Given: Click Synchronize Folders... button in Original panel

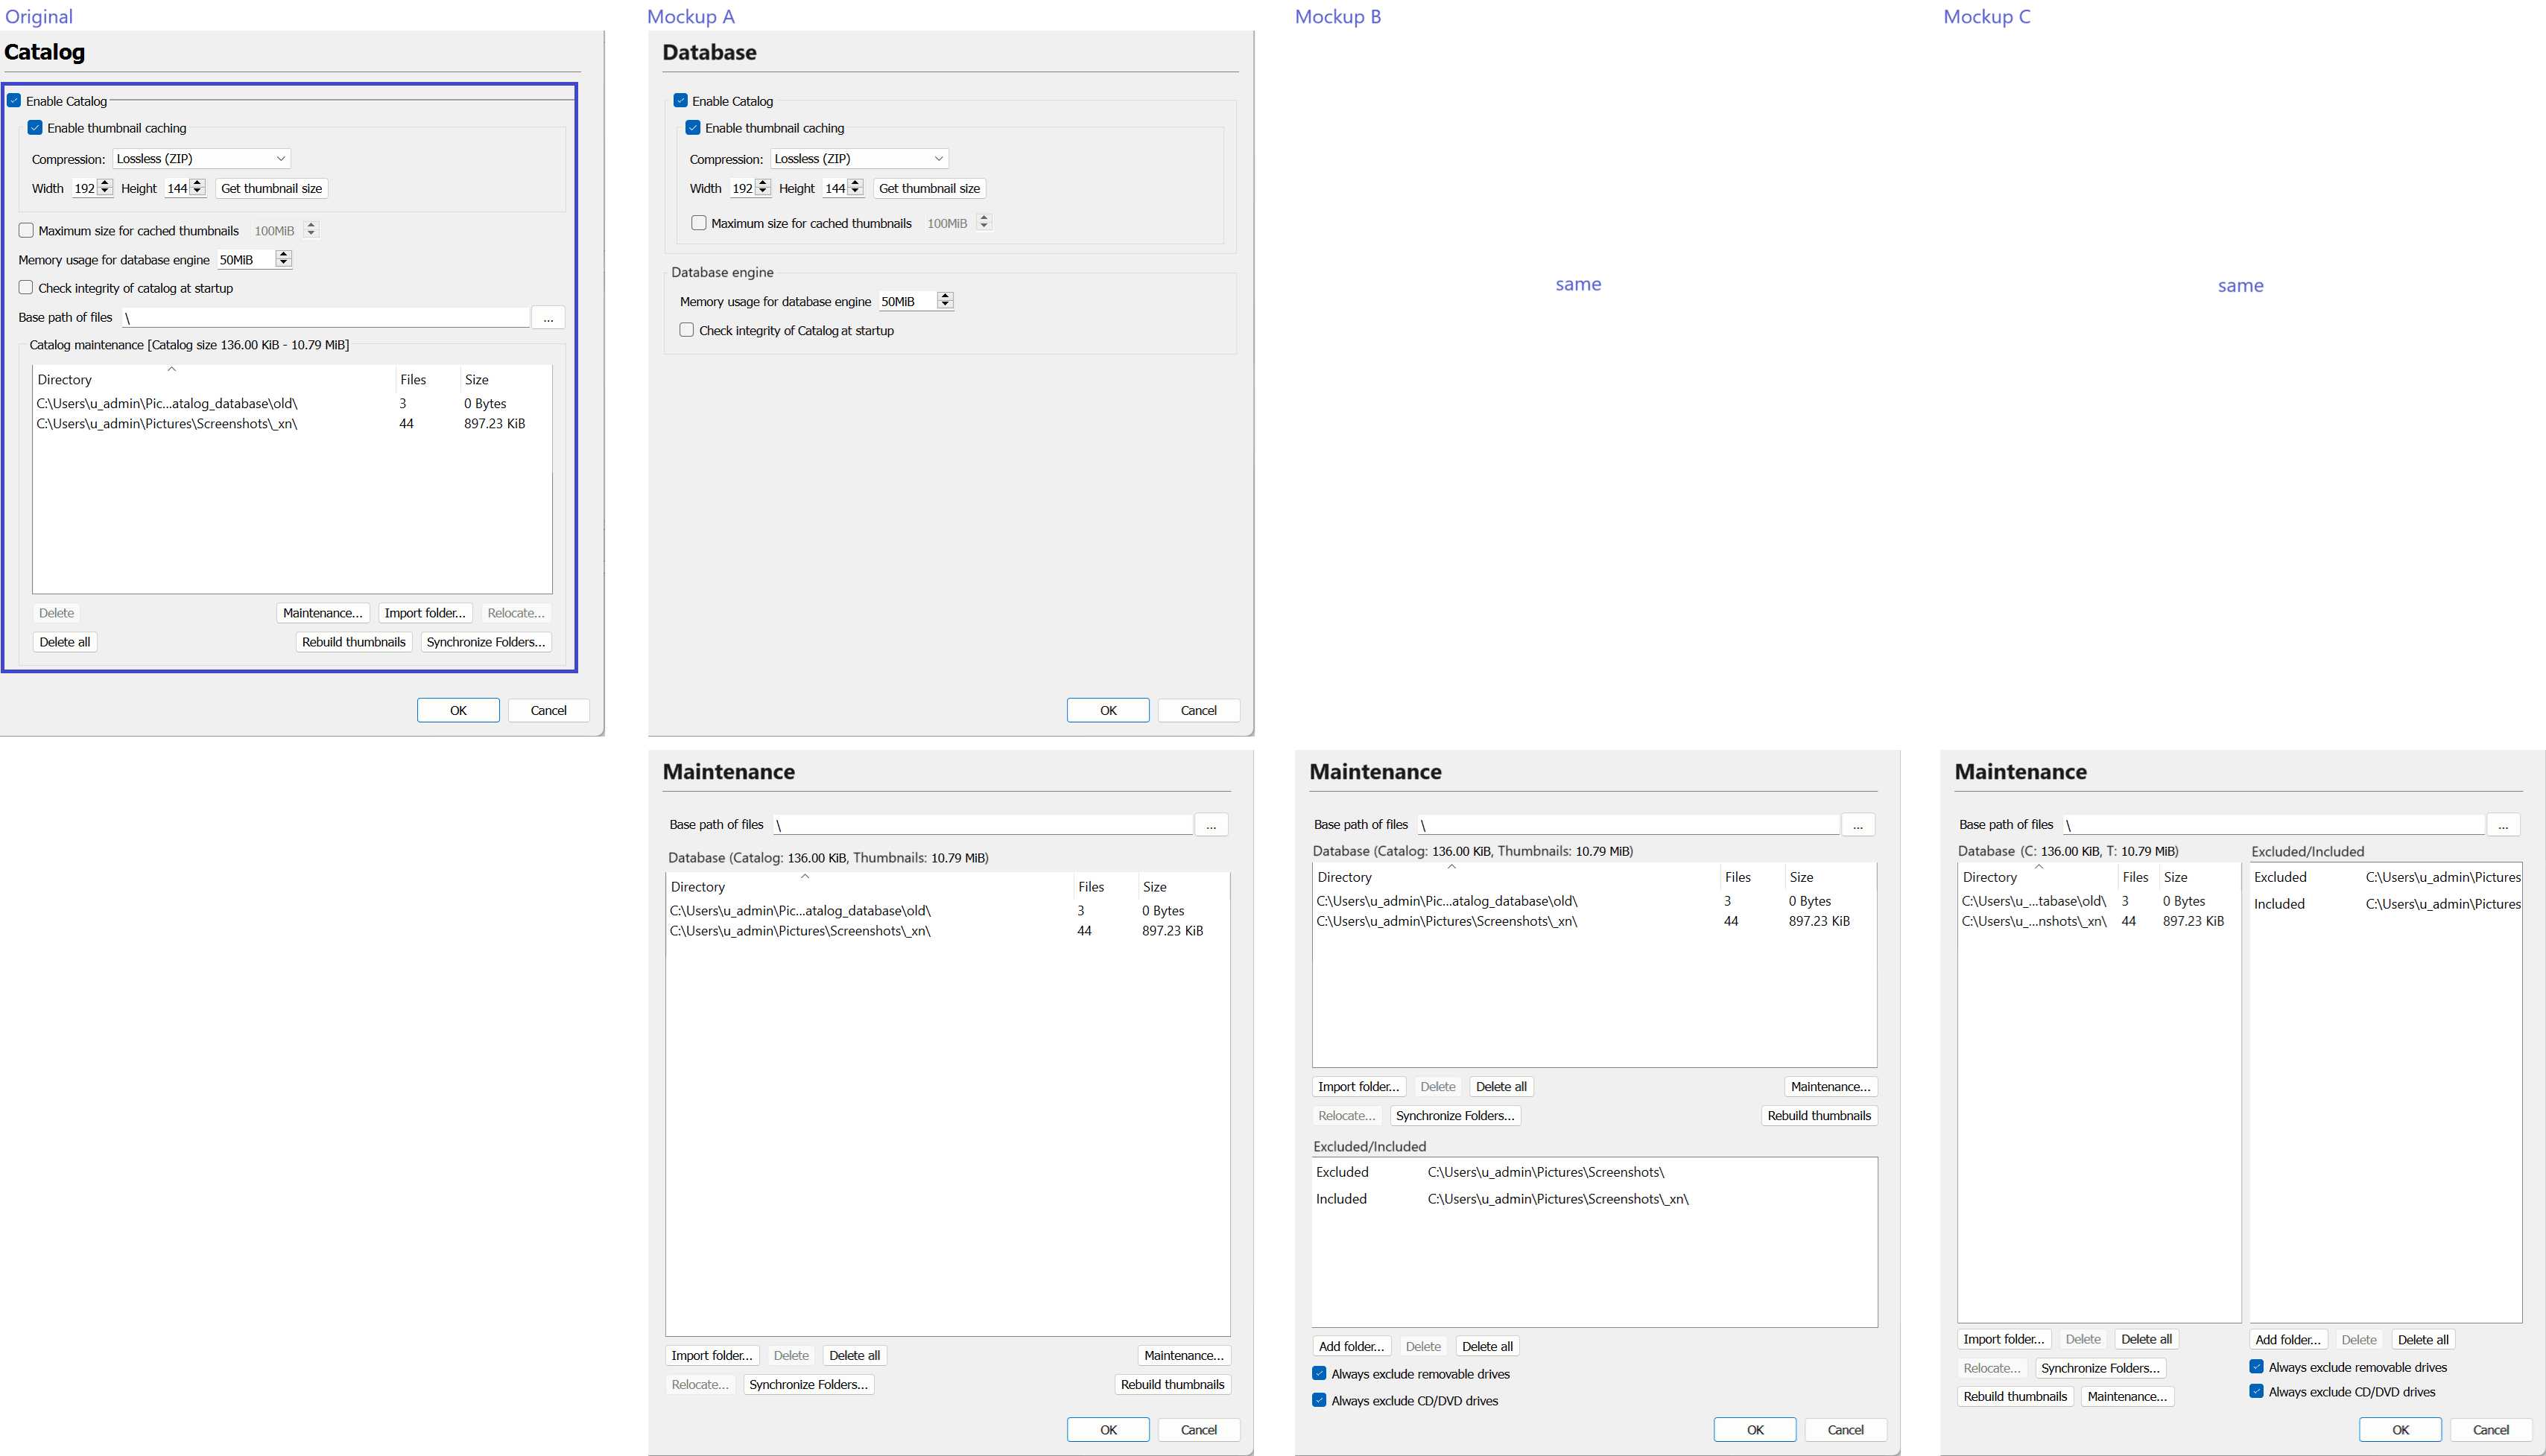Looking at the screenshot, I should tap(485, 642).
